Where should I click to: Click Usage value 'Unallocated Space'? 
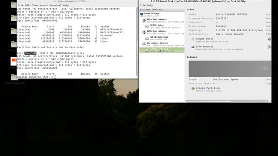point(225,80)
